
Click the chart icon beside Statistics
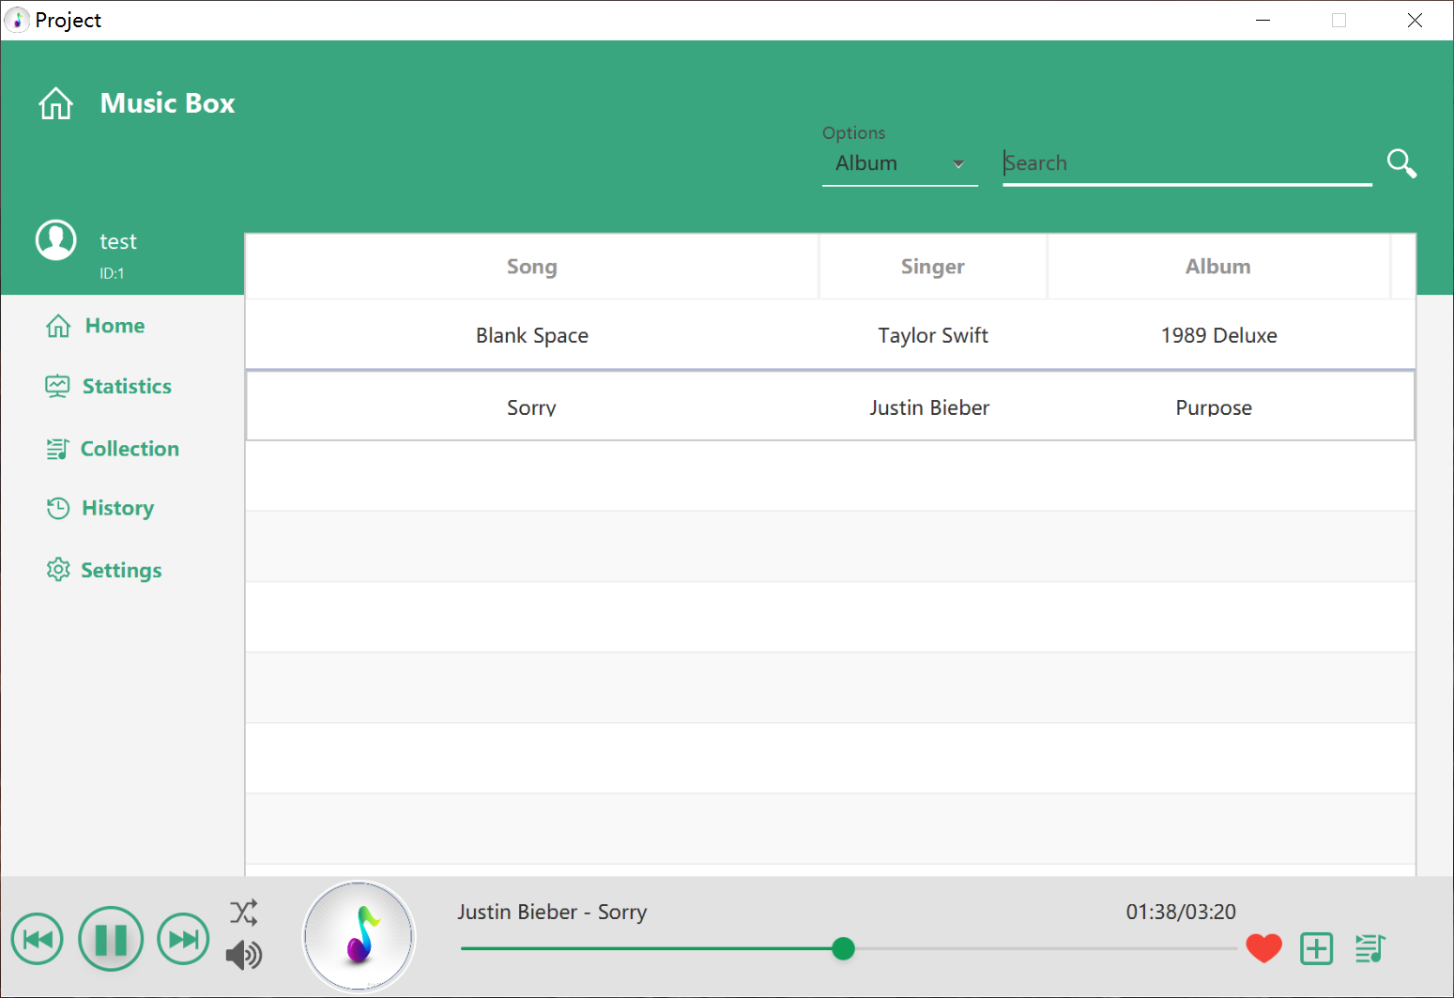point(57,386)
